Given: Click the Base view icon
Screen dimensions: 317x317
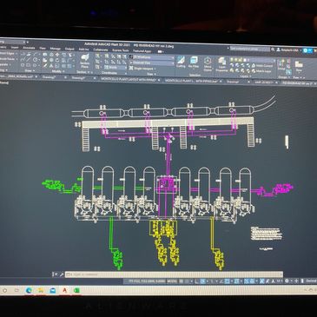Looking at the screenshot, I should (x=299, y=66).
